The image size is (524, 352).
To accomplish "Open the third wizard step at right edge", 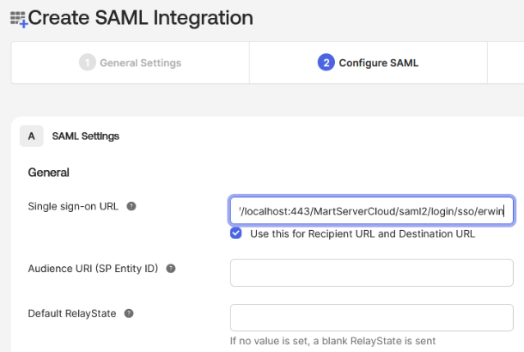I will click(506, 63).
